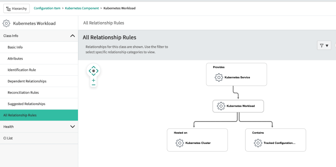Image resolution: width=336 pixels, height=167 pixels.
Task: Zoom out of the diagram
Action: [93, 85]
